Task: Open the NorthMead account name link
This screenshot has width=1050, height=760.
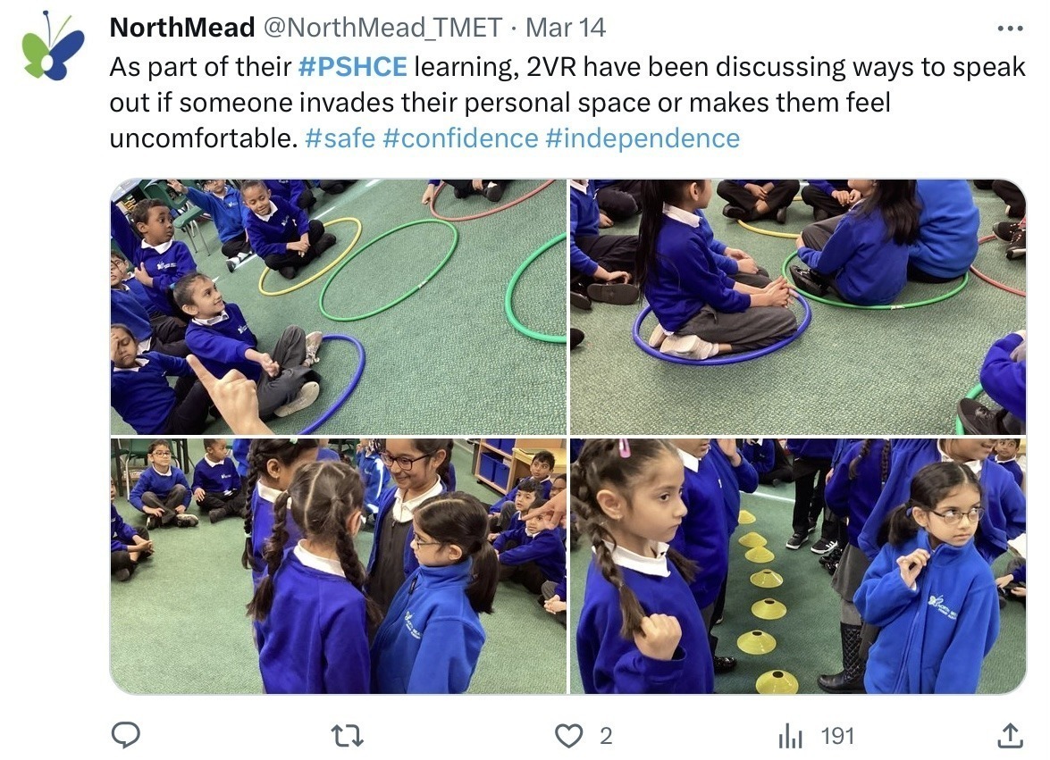Action: [x=182, y=28]
